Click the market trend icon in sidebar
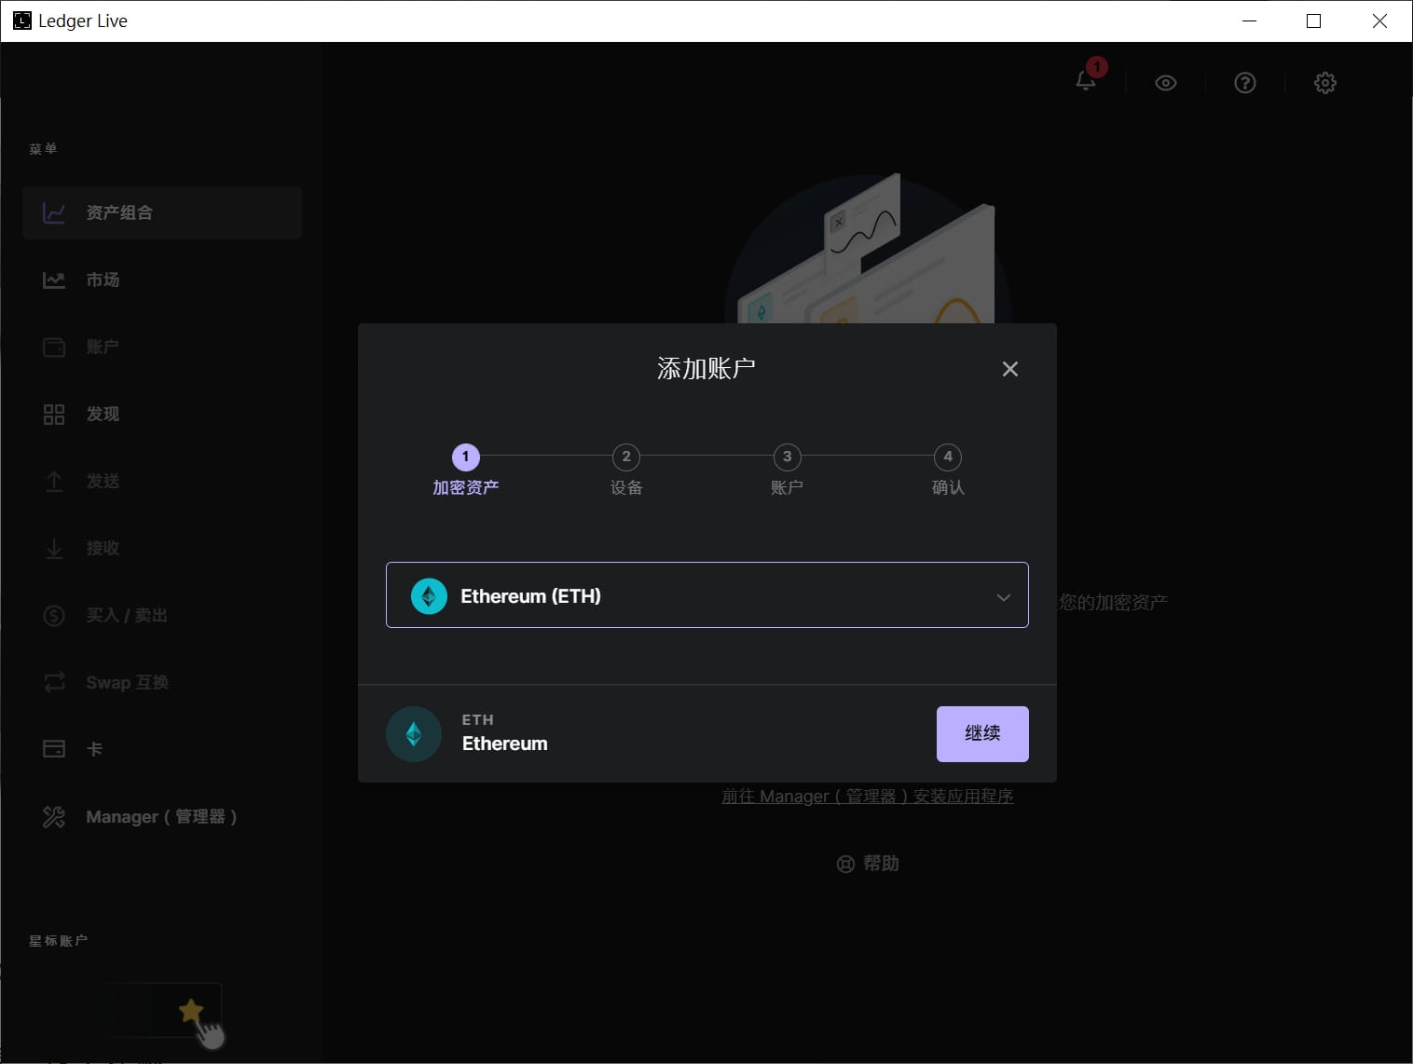 54,280
